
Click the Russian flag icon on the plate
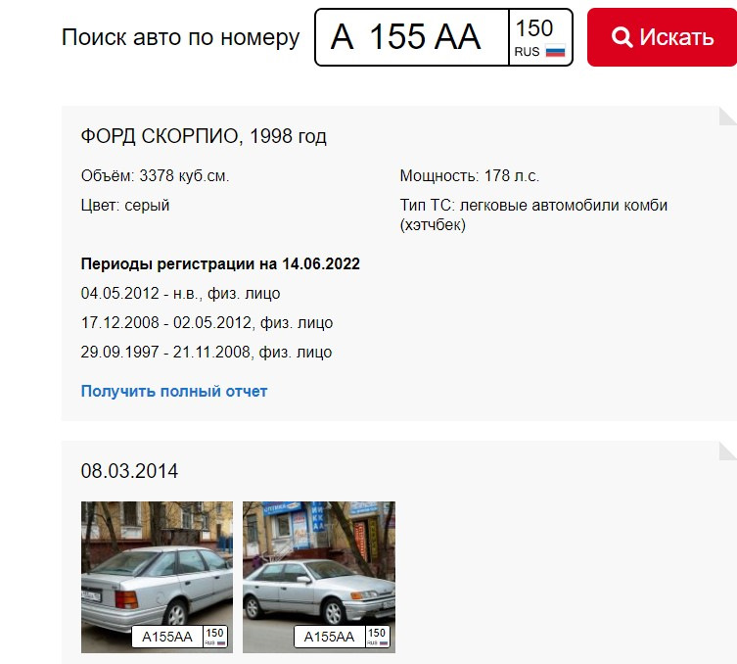pos(555,52)
